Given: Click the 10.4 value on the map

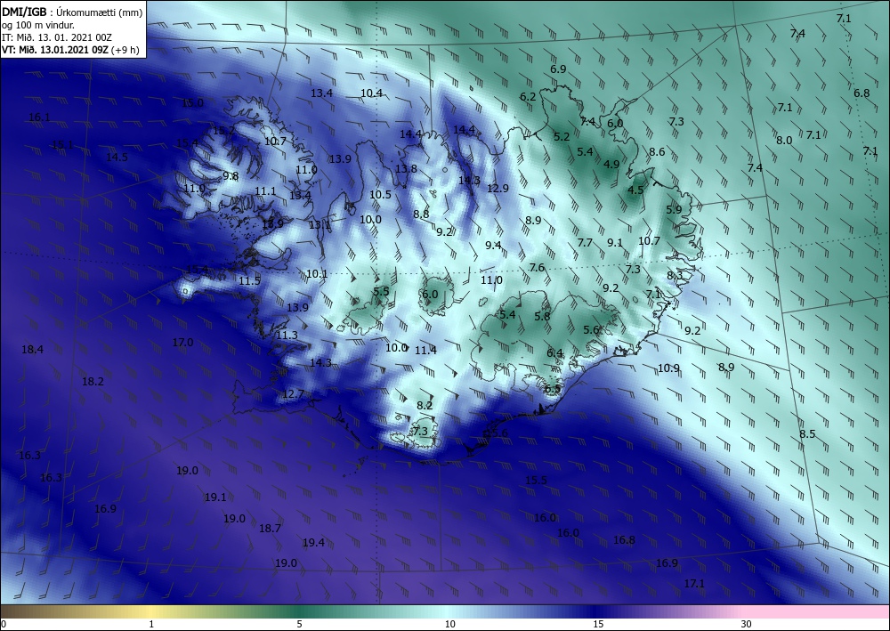Looking at the screenshot, I should 371,93.
